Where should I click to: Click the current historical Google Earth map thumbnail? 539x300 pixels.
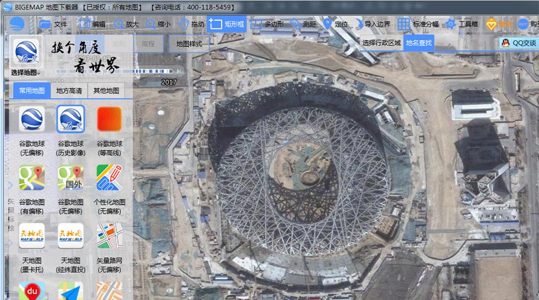tap(26, 51)
